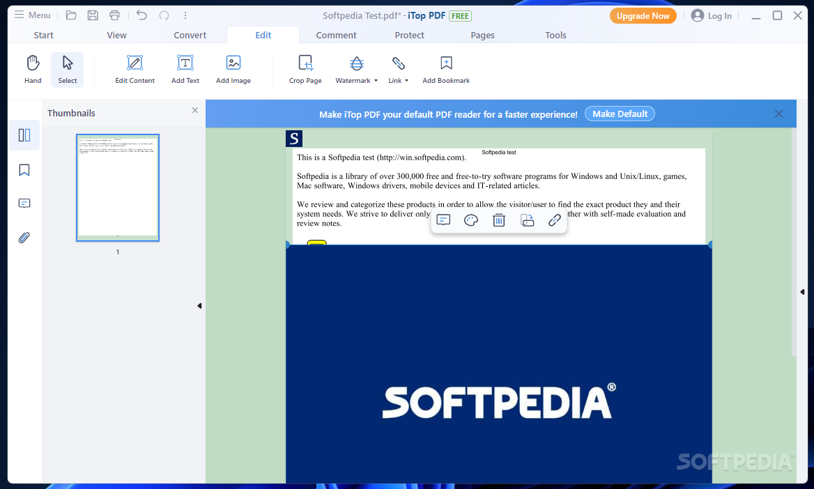Click the Watermark tool icon
This screenshot has width=814, height=489.
[x=356, y=63]
